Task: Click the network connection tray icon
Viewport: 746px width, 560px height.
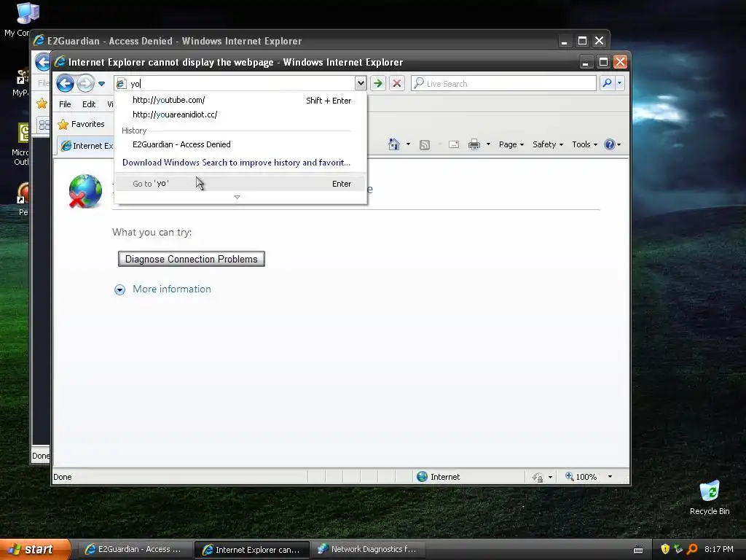Action: pyautogui.click(x=678, y=549)
